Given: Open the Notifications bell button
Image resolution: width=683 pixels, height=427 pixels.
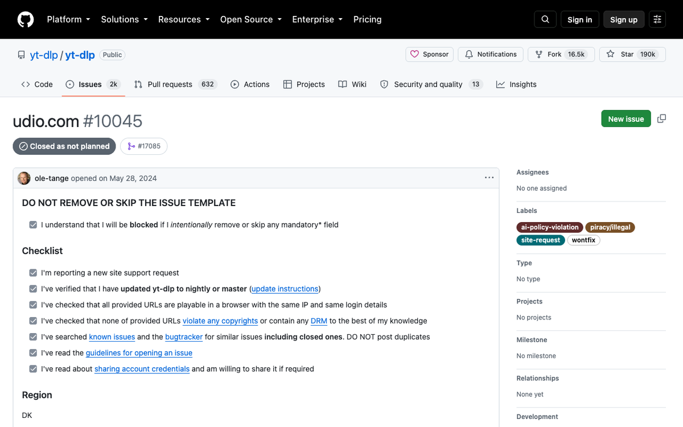Looking at the screenshot, I should tap(491, 54).
